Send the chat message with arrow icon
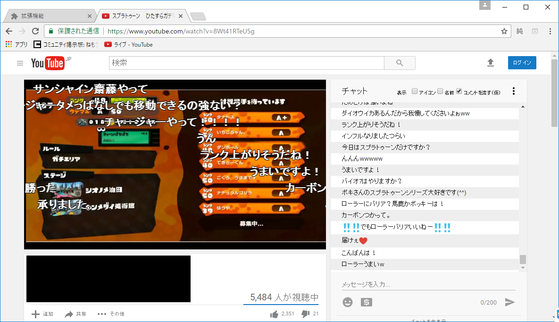This screenshot has height=322, width=559. (x=510, y=302)
